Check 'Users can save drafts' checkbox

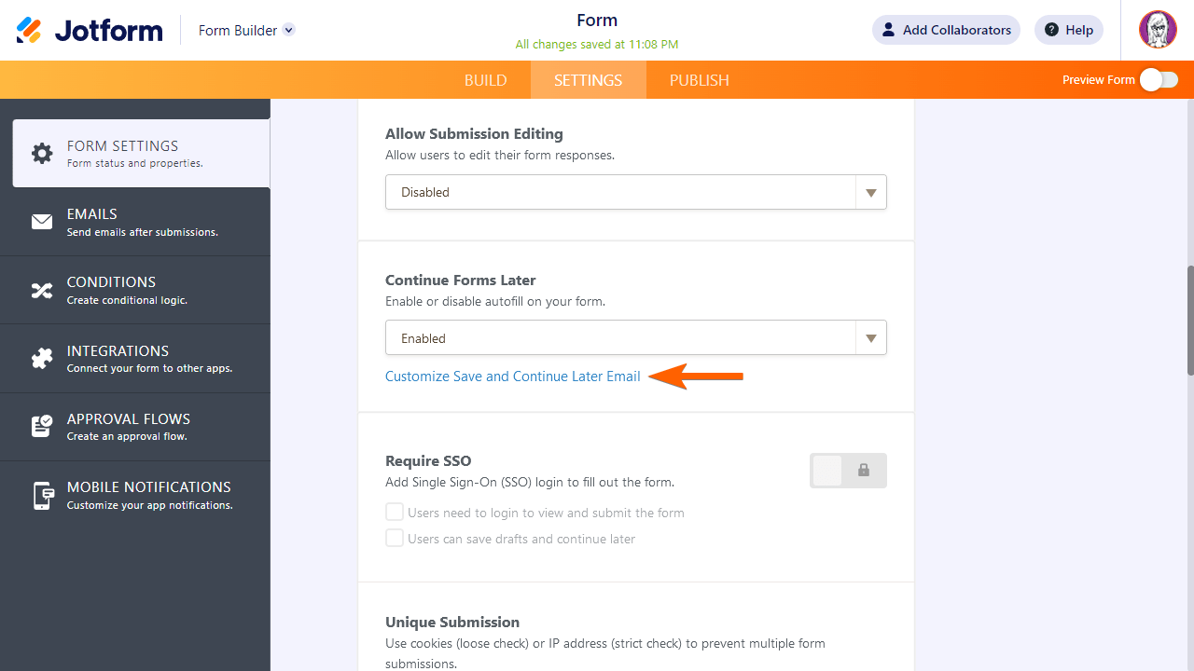[395, 539]
